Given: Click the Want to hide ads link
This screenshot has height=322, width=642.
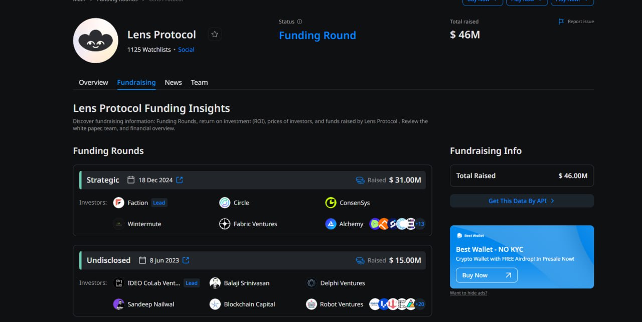Looking at the screenshot, I should pos(468,293).
